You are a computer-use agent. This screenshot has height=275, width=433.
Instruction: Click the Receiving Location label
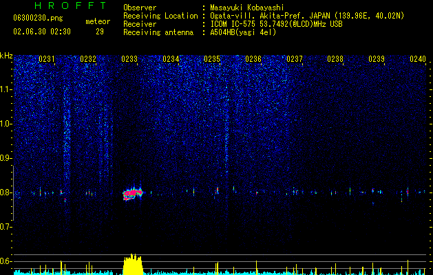click(160, 16)
